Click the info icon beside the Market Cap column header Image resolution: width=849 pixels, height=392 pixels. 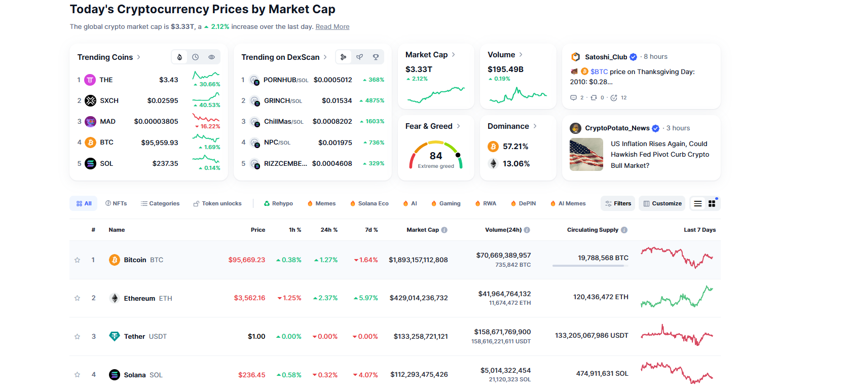point(445,230)
